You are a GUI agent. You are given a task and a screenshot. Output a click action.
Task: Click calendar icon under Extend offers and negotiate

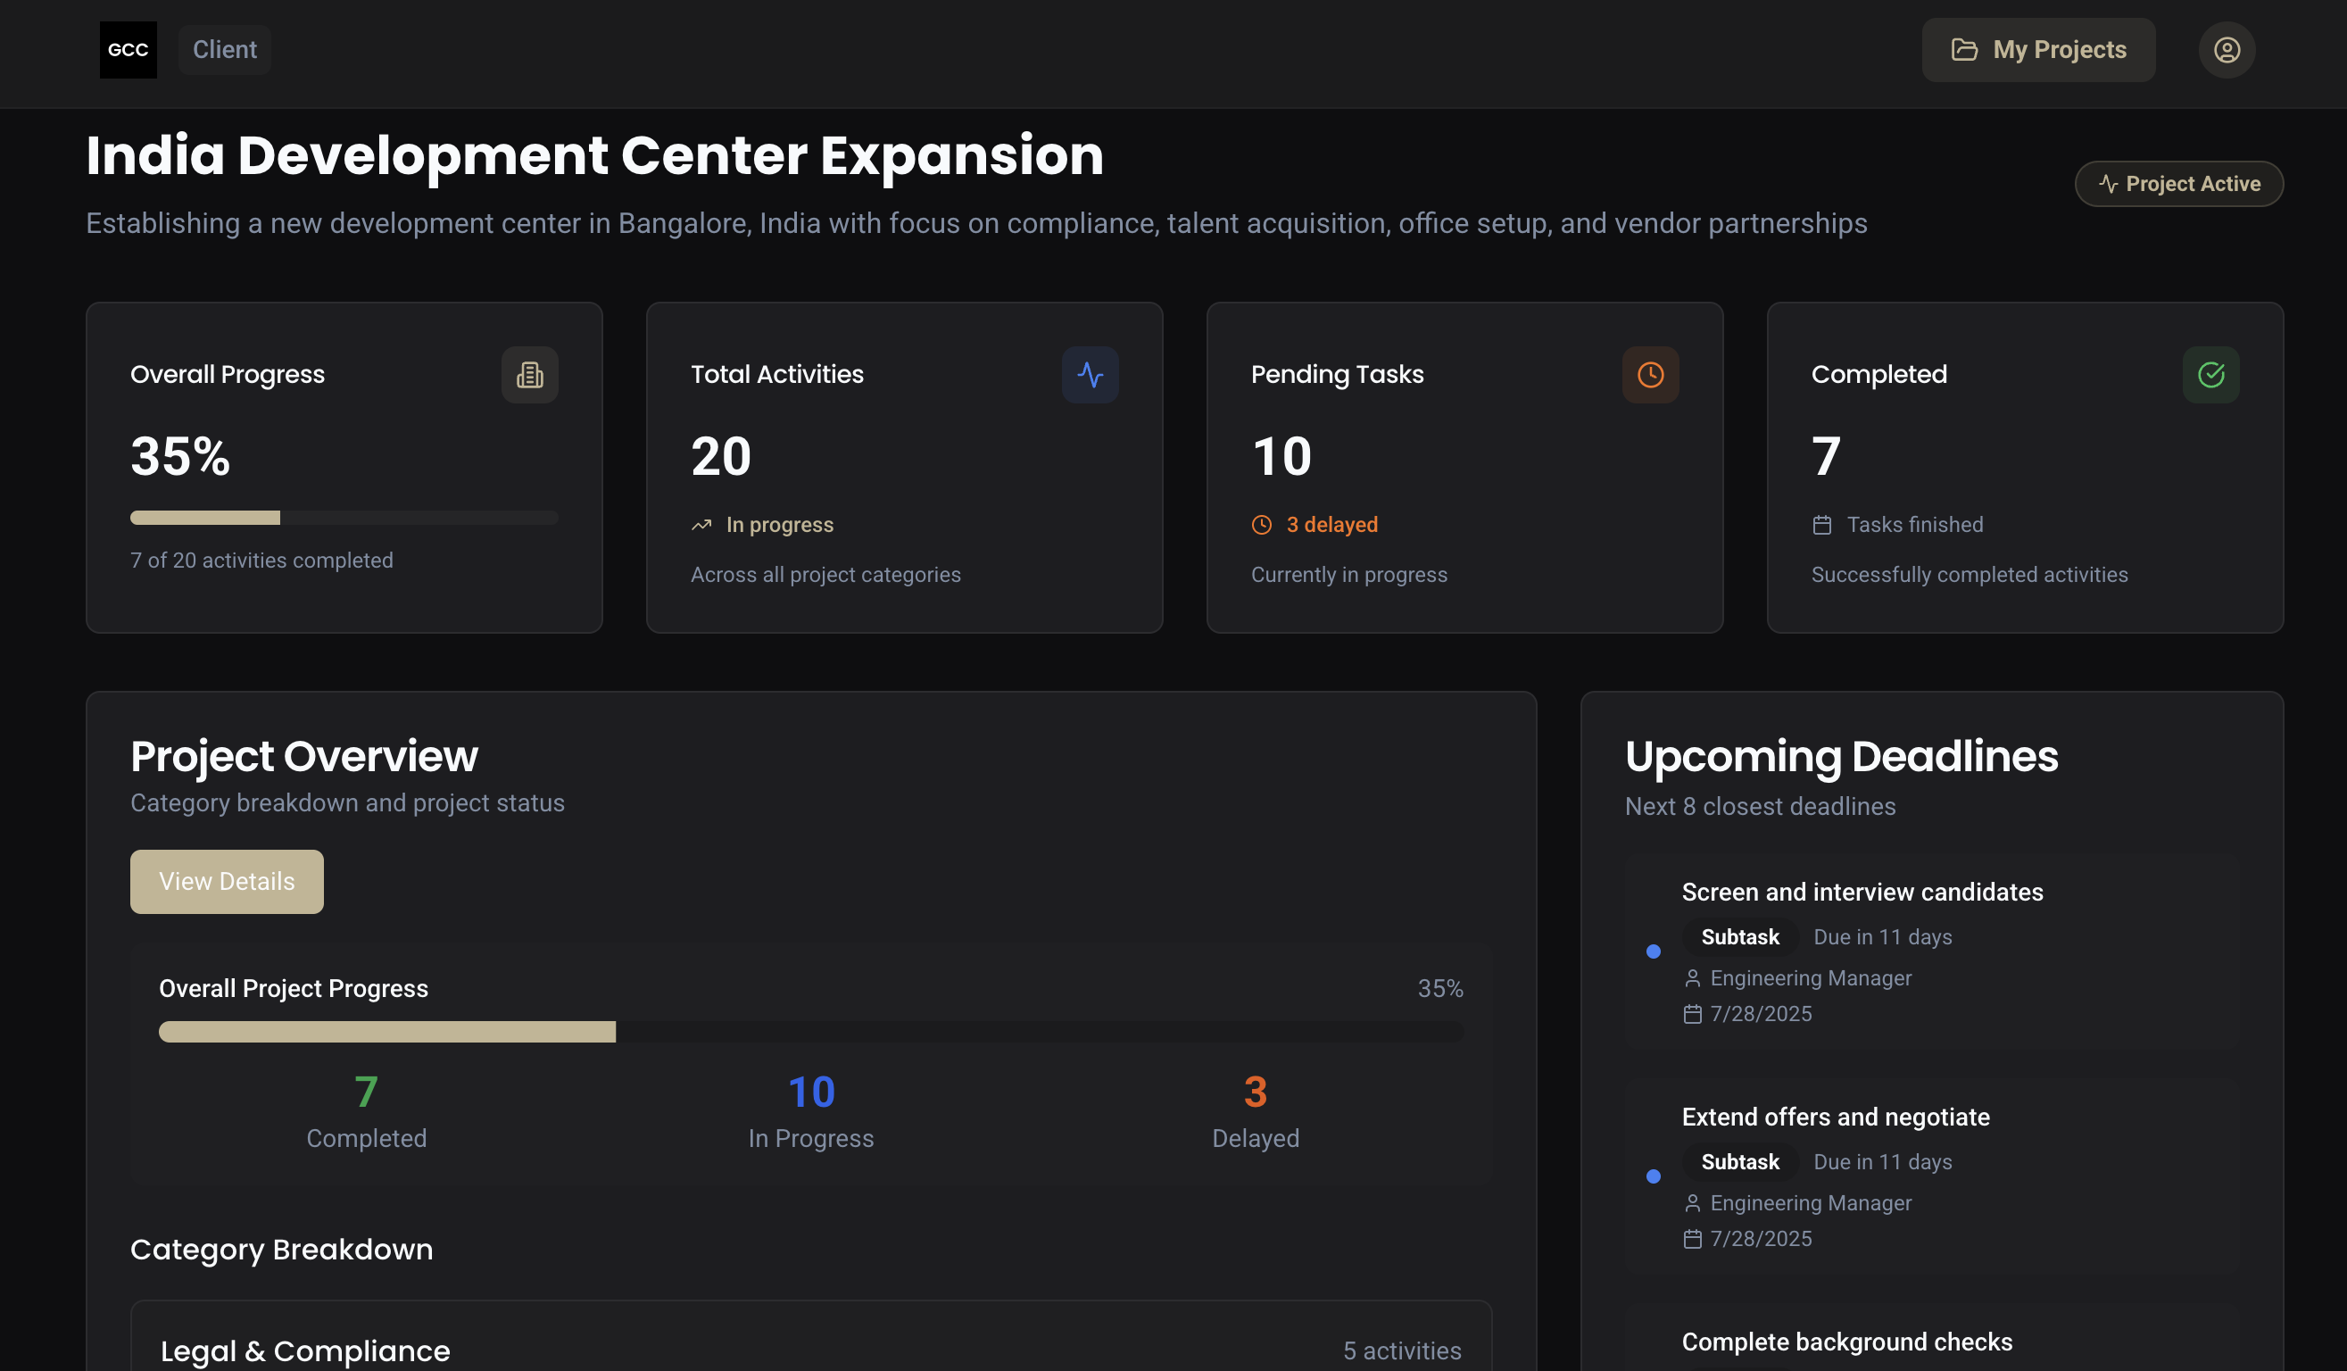tap(1692, 1240)
